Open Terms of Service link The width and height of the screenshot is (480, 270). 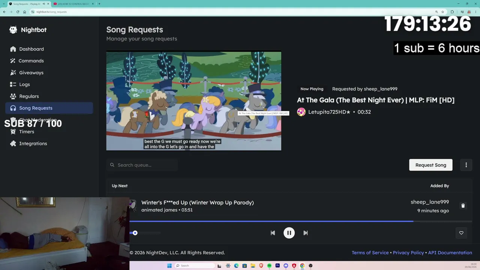coord(370,253)
